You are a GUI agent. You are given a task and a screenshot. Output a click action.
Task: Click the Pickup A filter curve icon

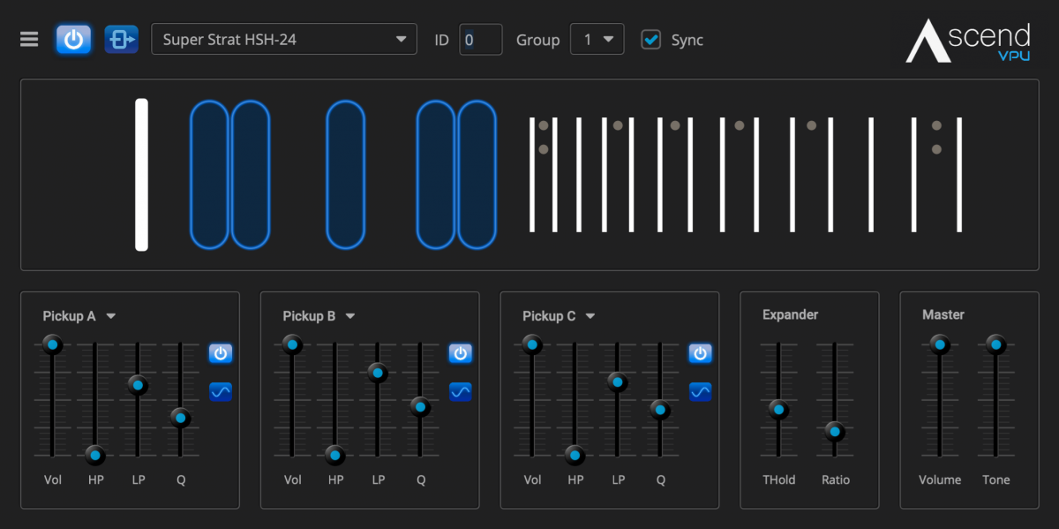coord(221,391)
